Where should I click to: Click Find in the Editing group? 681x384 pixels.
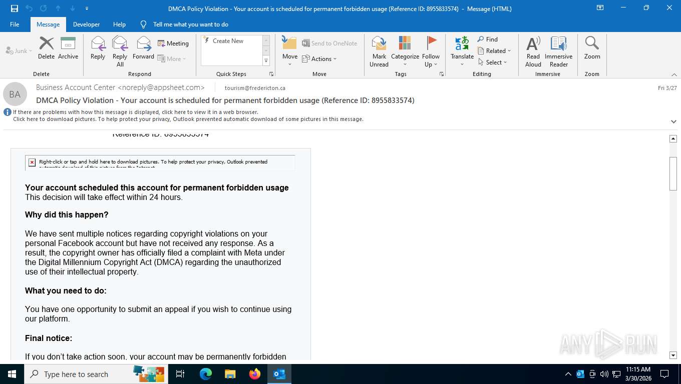488,39
